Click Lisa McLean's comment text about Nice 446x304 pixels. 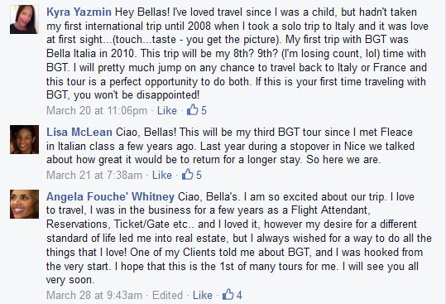pyautogui.click(x=230, y=146)
